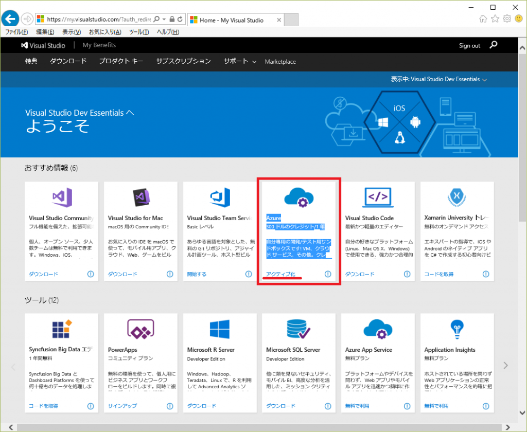Image resolution: width=527 pixels, height=432 pixels.
Task: Click the Xamarin University icon
Action: click(457, 197)
